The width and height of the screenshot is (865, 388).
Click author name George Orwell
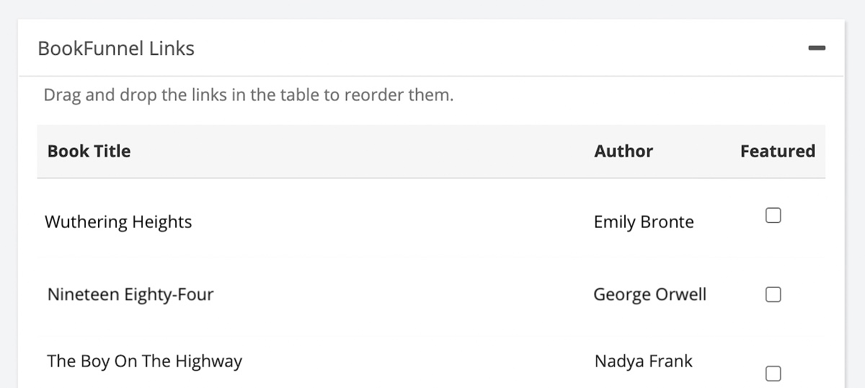649,294
